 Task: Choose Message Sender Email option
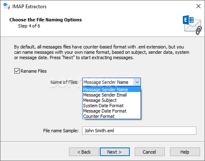pyautogui.click(x=111, y=95)
